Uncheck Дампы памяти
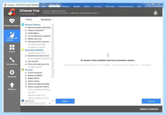The width and height of the screenshot is (166, 115). (26, 81)
